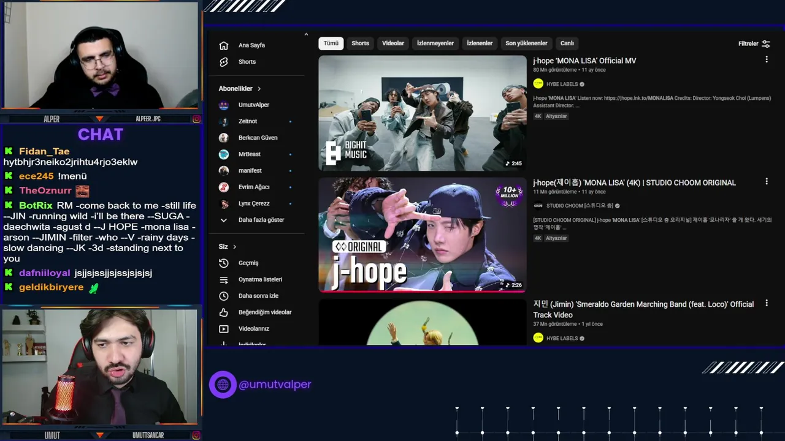Viewport: 785px width, 441px height.
Task: Open options menu for STUDIO CHOOM ORIGINAL video
Action: click(767, 181)
